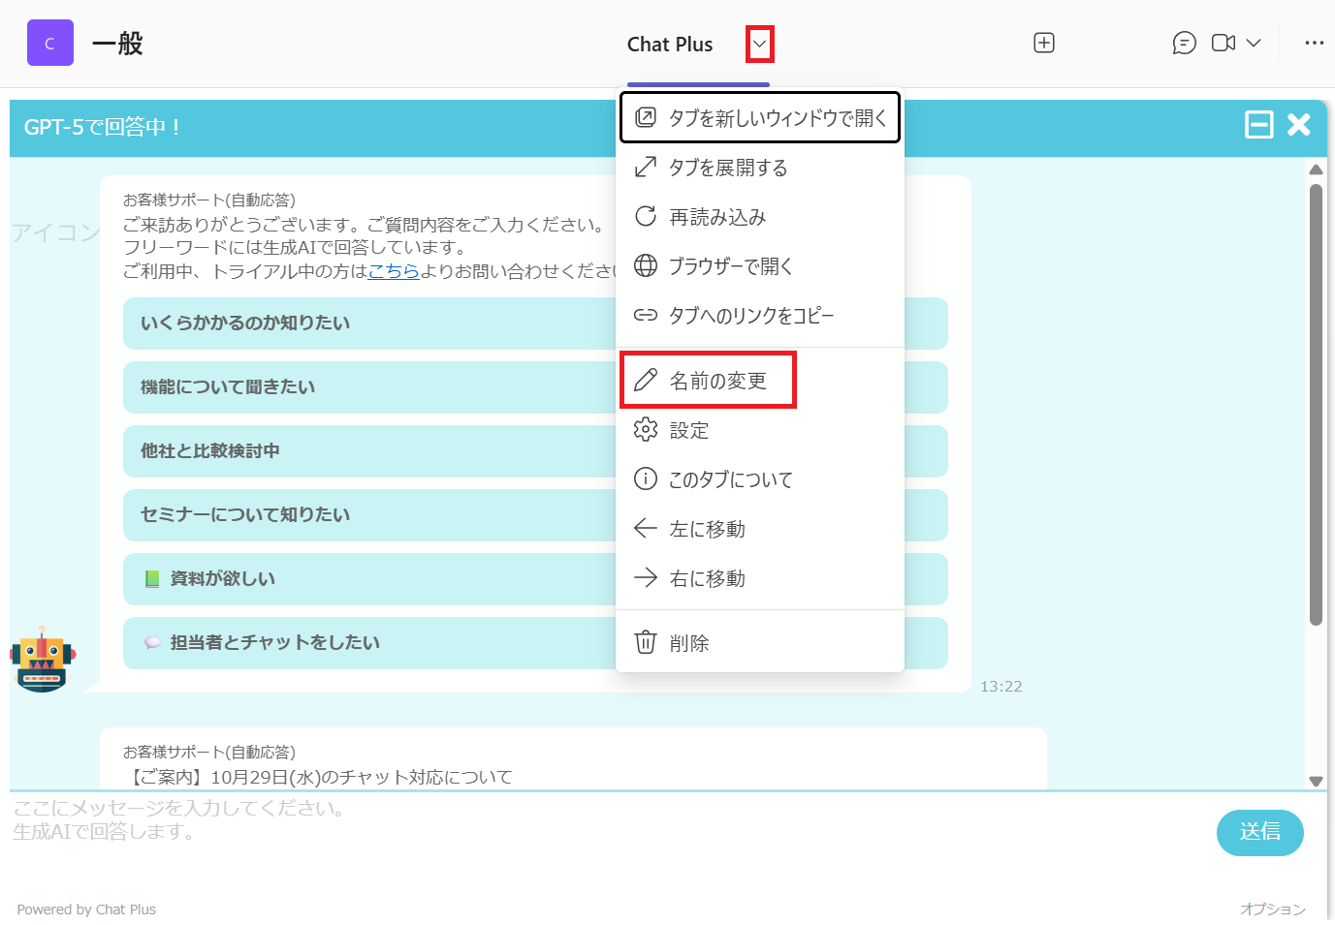Open the more options ellipsis menu

pos(1314,43)
